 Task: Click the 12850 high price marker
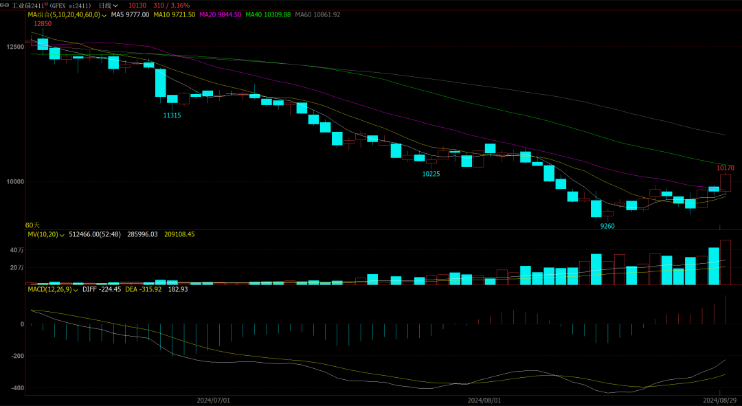pyautogui.click(x=43, y=24)
